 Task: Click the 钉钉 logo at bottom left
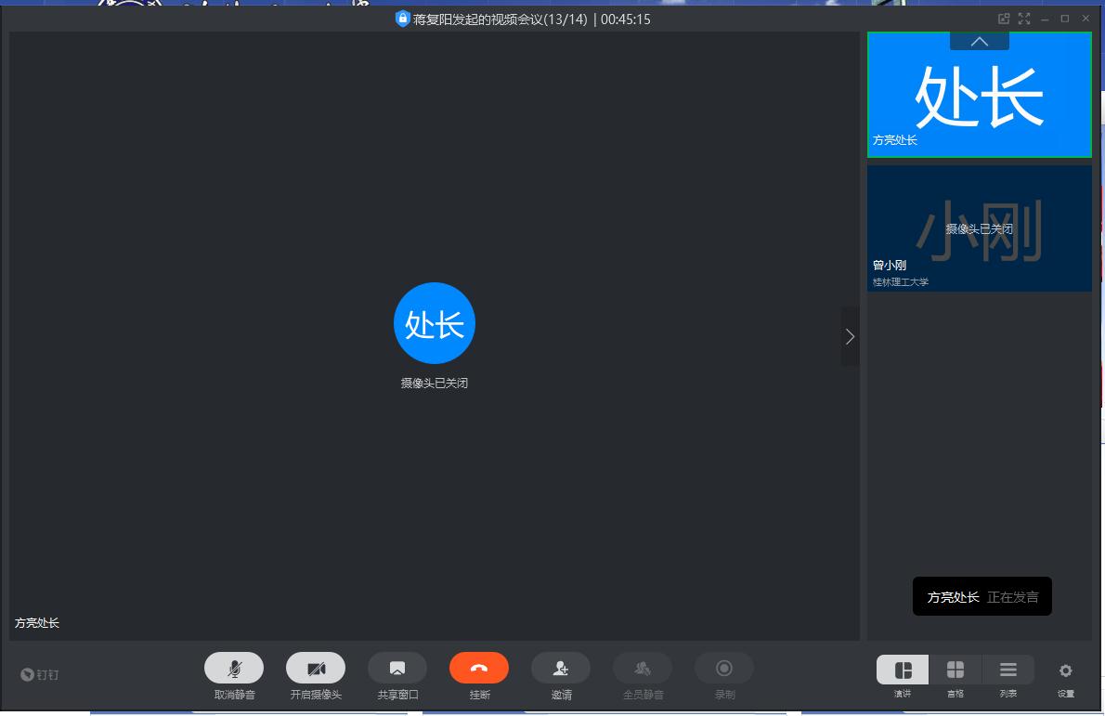point(40,674)
